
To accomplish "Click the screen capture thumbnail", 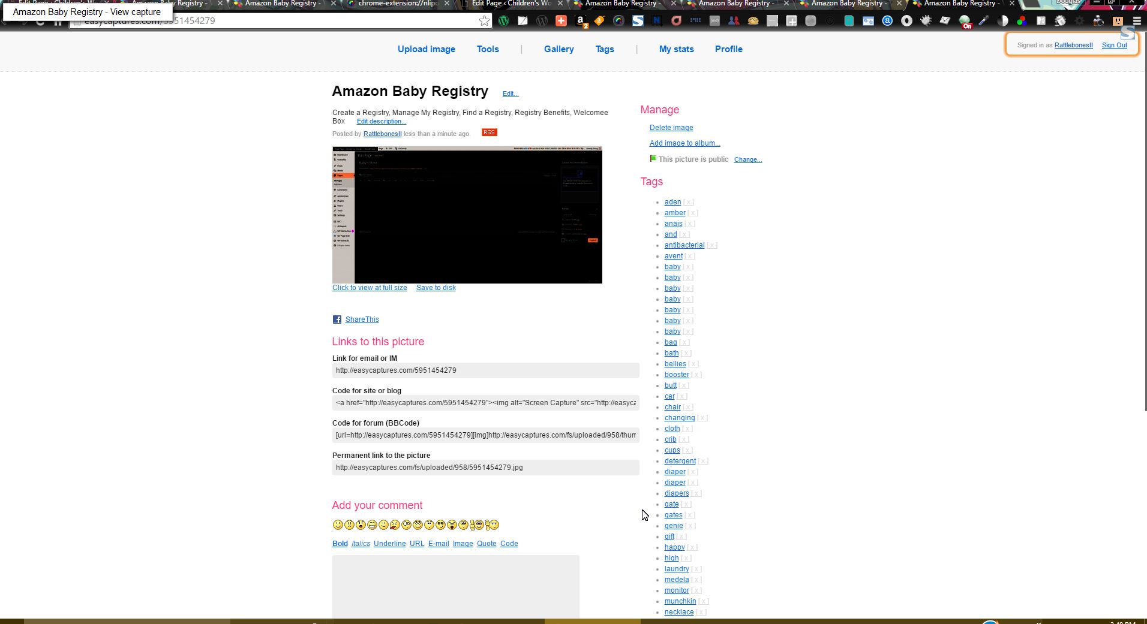I will coord(467,215).
